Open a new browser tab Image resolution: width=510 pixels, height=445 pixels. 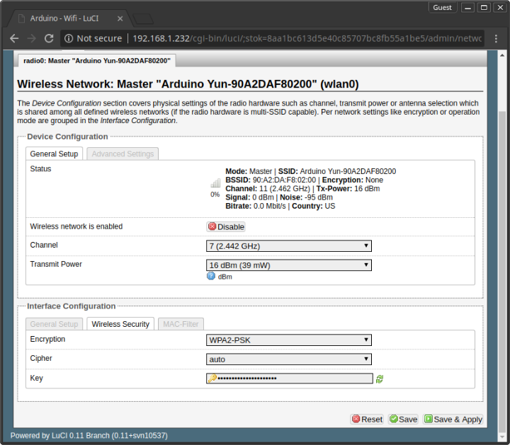coord(143,18)
